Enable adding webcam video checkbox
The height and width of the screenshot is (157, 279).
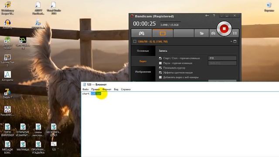click(160, 77)
